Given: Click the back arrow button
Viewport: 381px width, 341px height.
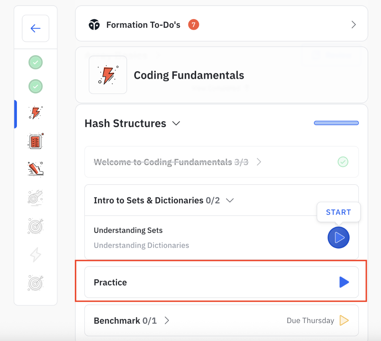Looking at the screenshot, I should 36,28.
